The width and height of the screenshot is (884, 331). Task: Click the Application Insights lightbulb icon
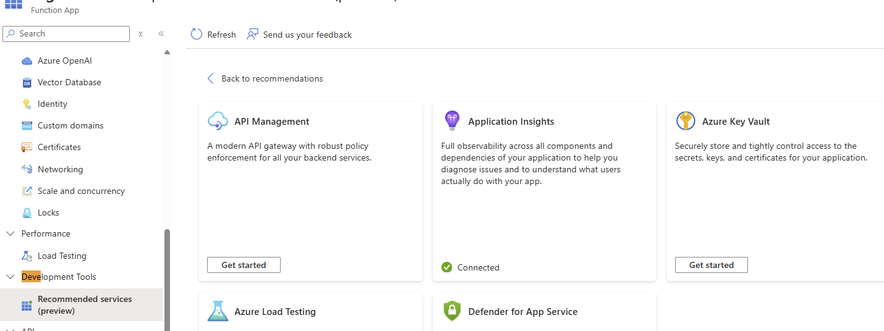click(453, 121)
